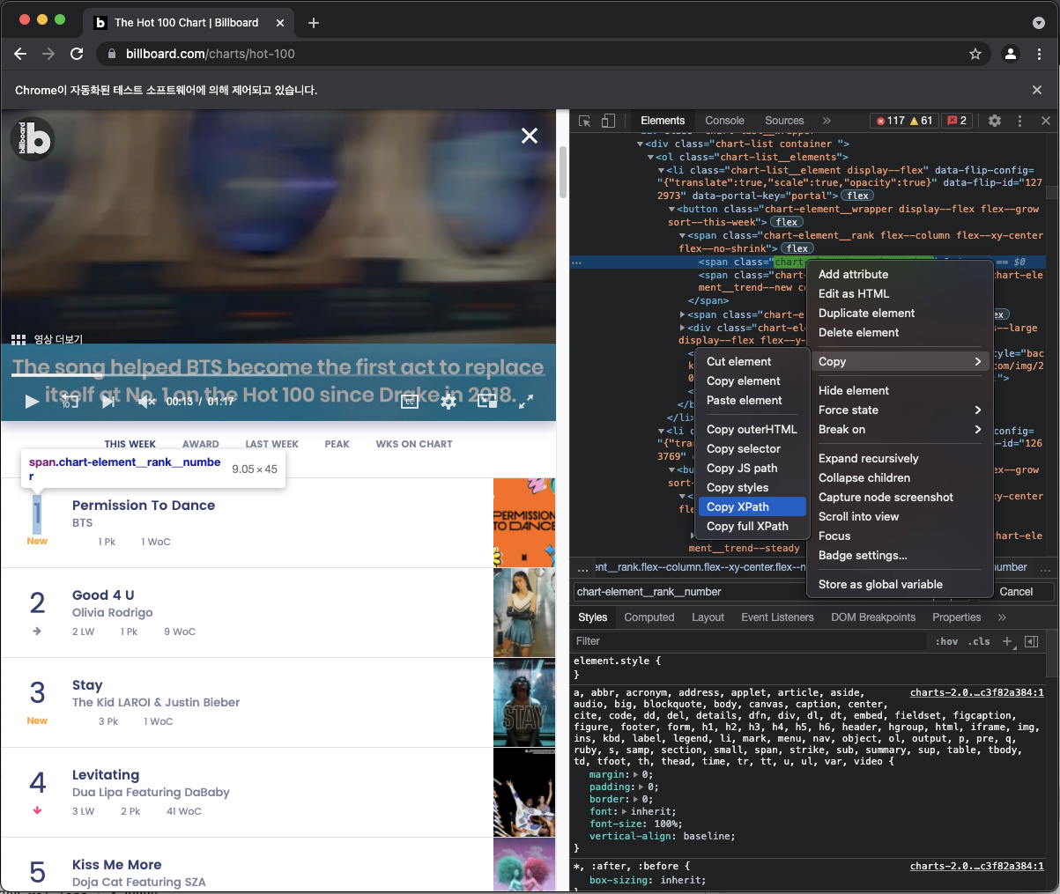Toggle the .cls class editor
The width and height of the screenshot is (1060, 894).
click(x=979, y=641)
